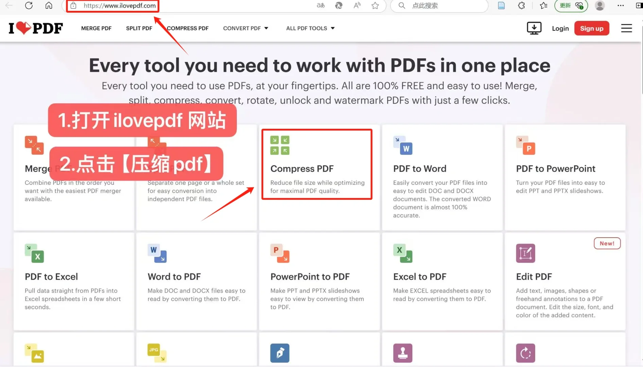This screenshot has height=367, width=643.
Task: Click the red Sign up button
Action: tap(592, 28)
